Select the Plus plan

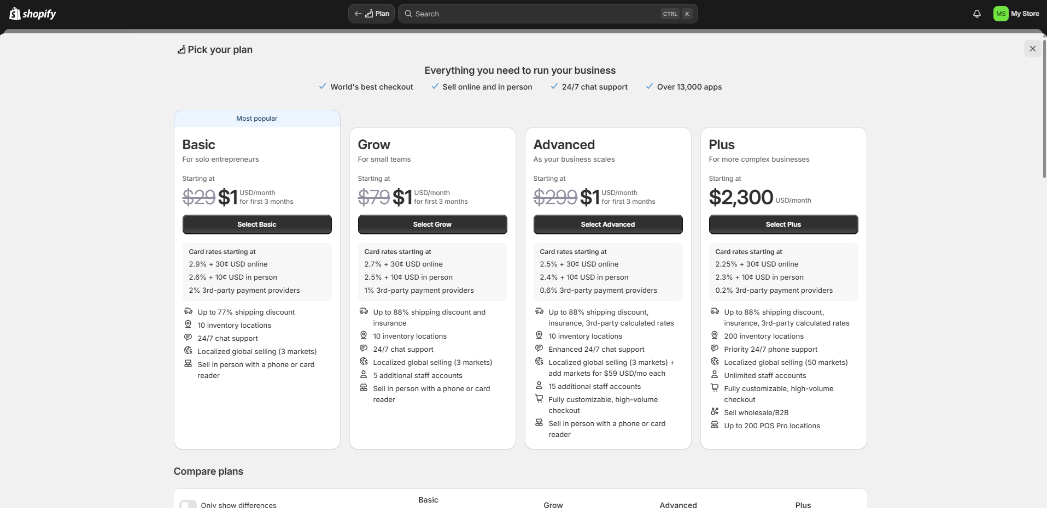783,225
